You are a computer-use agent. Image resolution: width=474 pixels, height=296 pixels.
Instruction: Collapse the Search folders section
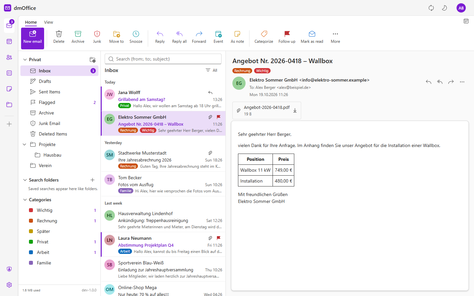[x=25, y=180]
